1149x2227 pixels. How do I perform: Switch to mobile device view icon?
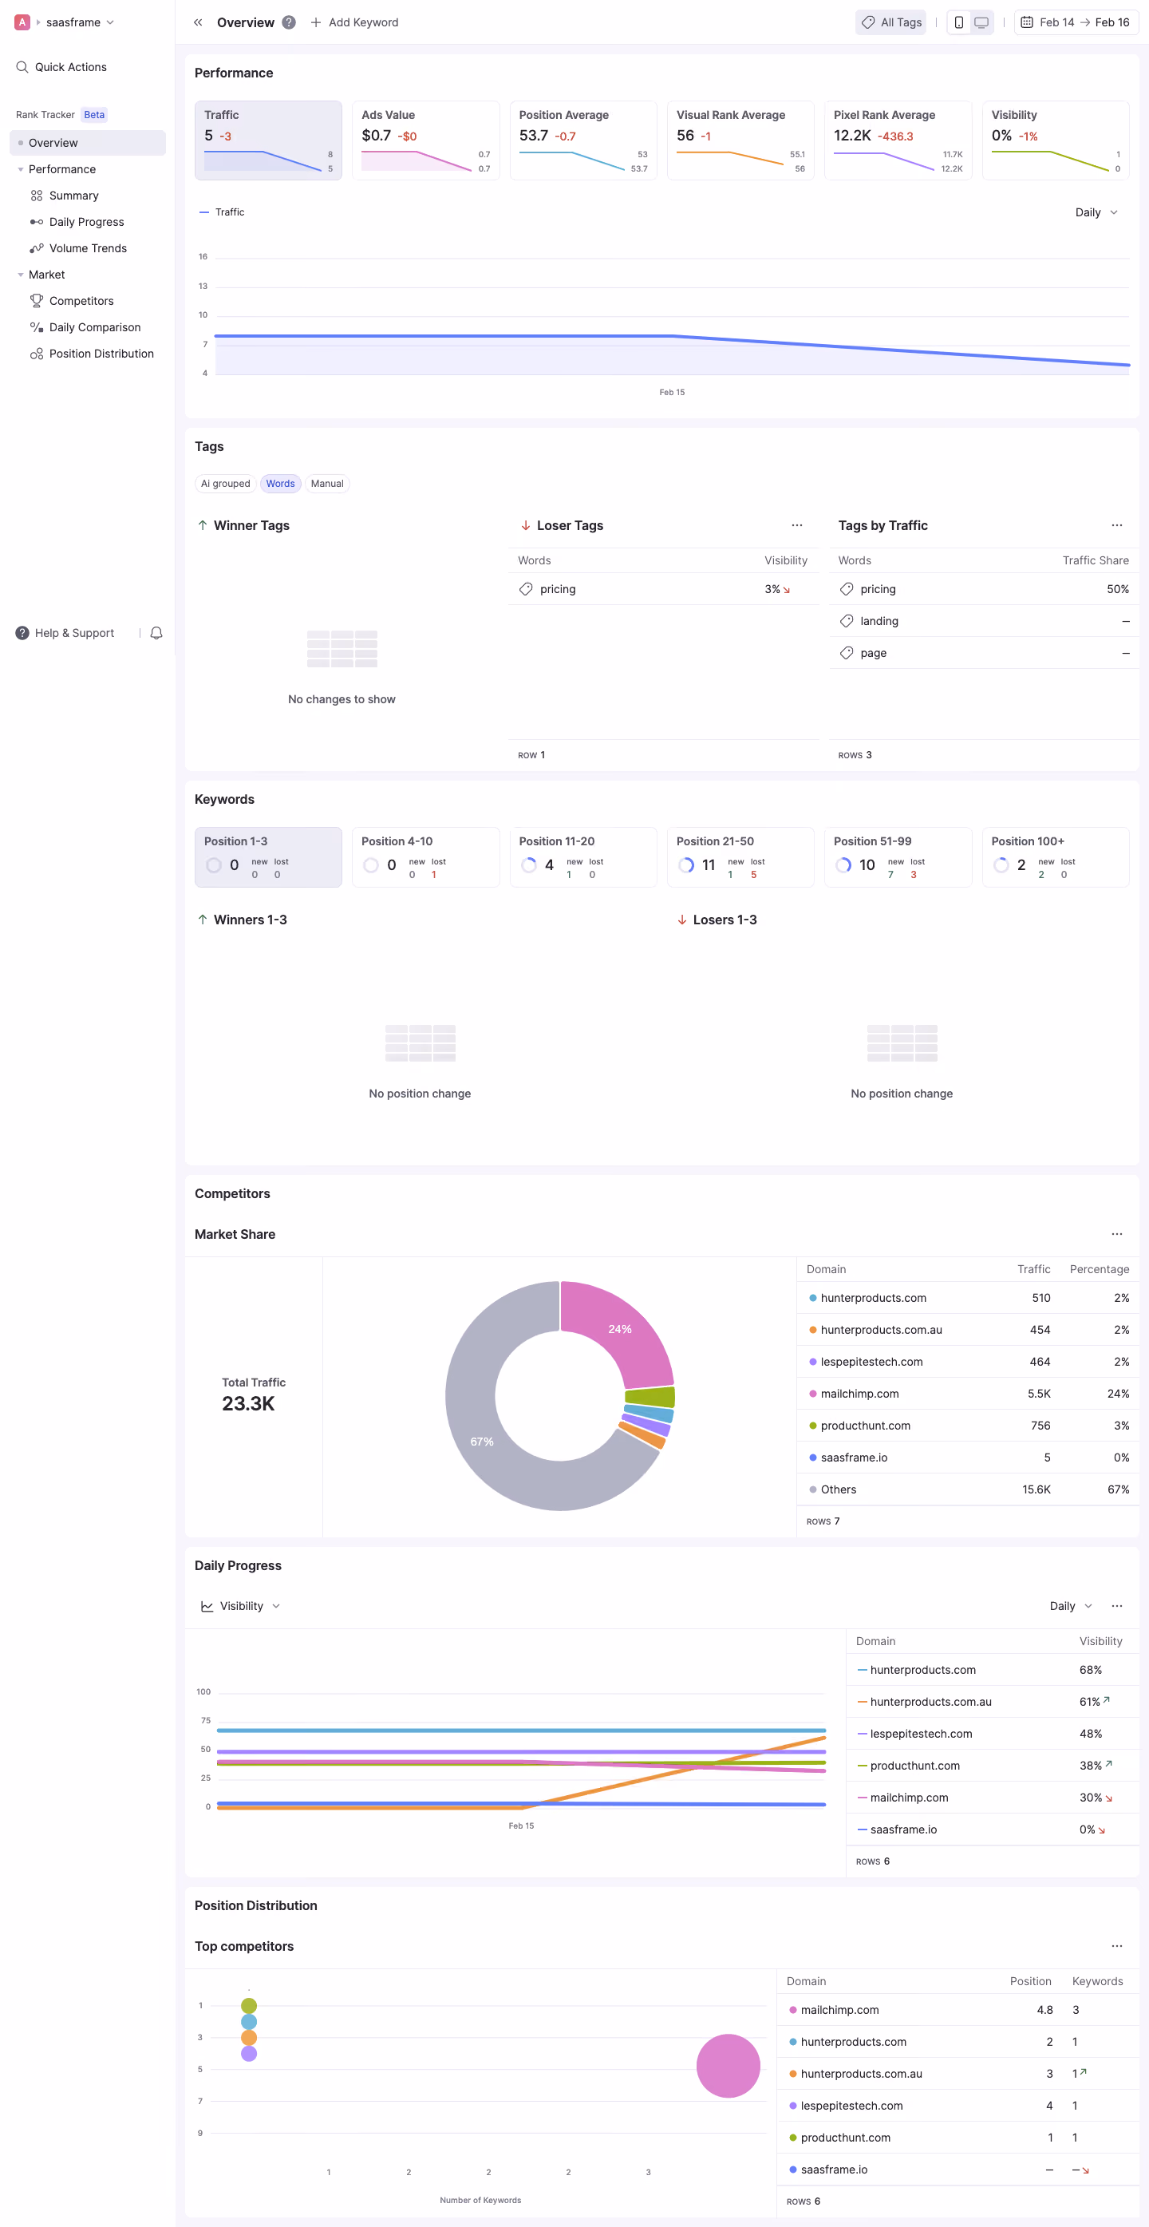(x=959, y=22)
